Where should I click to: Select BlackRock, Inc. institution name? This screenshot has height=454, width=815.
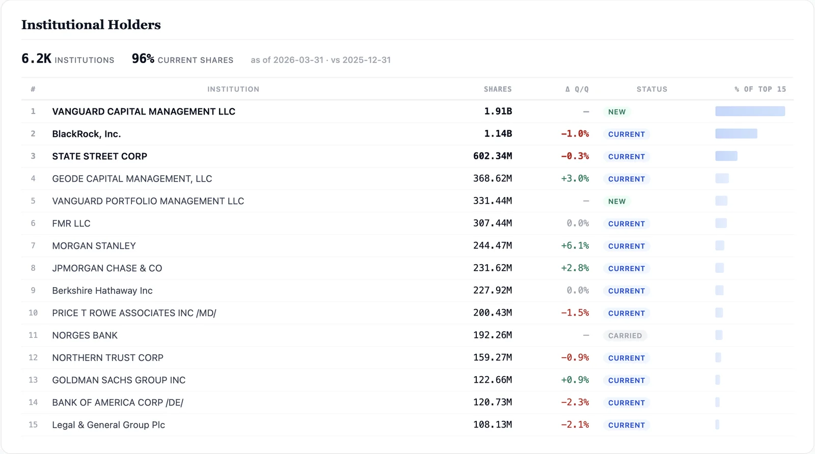click(x=87, y=134)
